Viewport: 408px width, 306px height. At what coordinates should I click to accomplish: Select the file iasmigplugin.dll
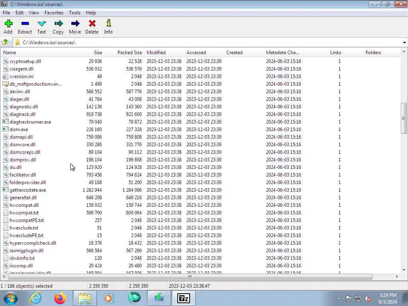(x=27, y=250)
